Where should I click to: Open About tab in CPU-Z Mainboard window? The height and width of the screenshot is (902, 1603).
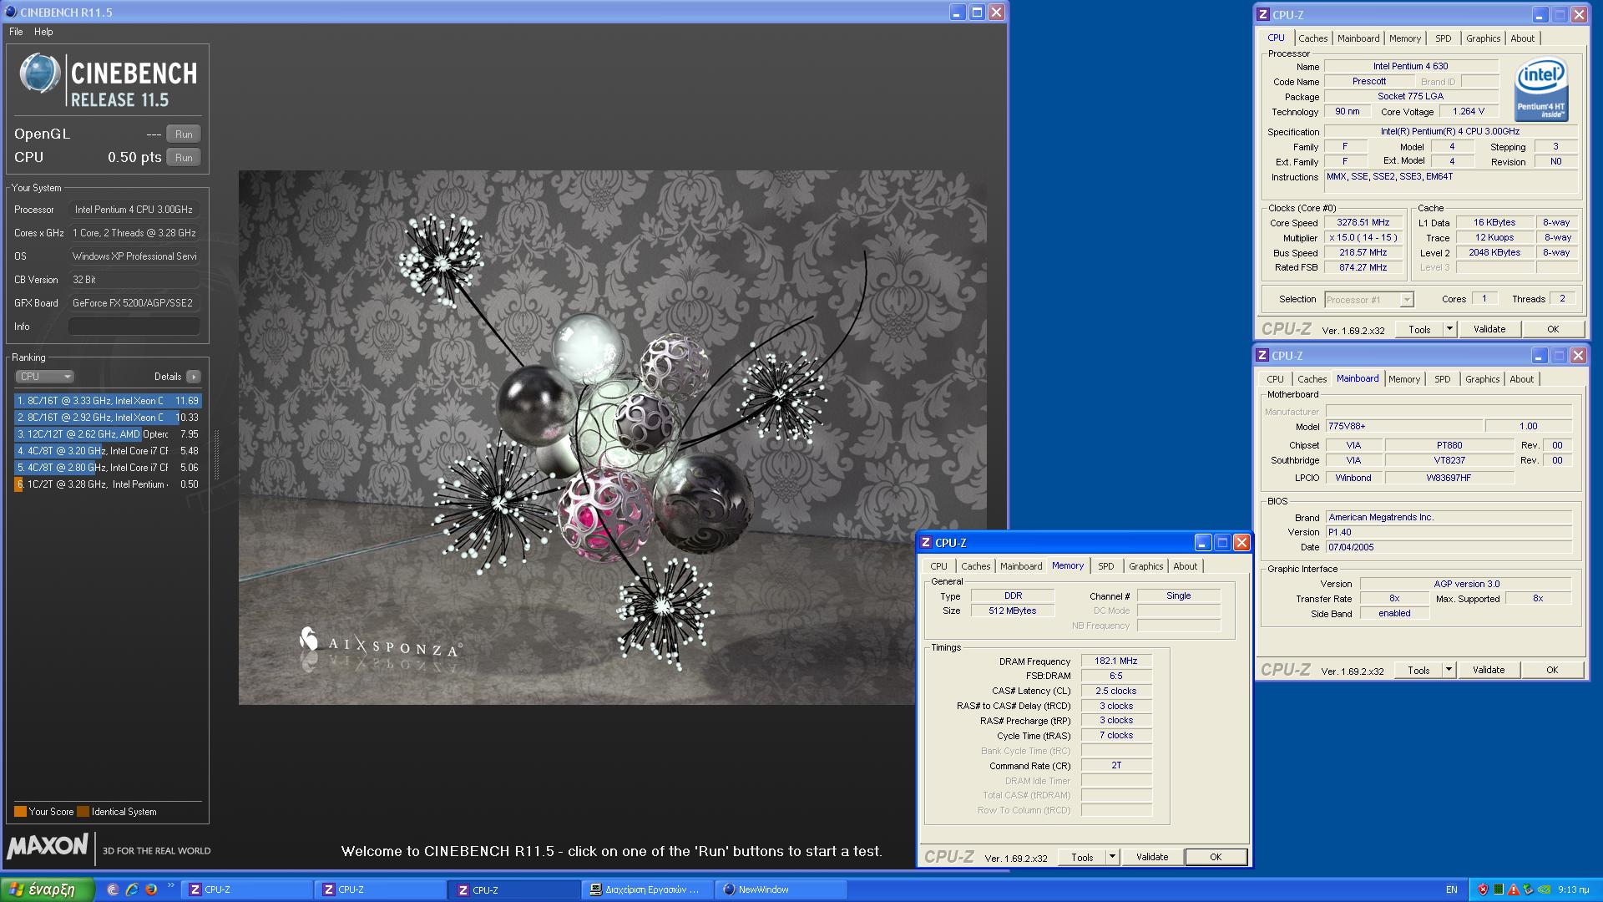click(x=1521, y=379)
